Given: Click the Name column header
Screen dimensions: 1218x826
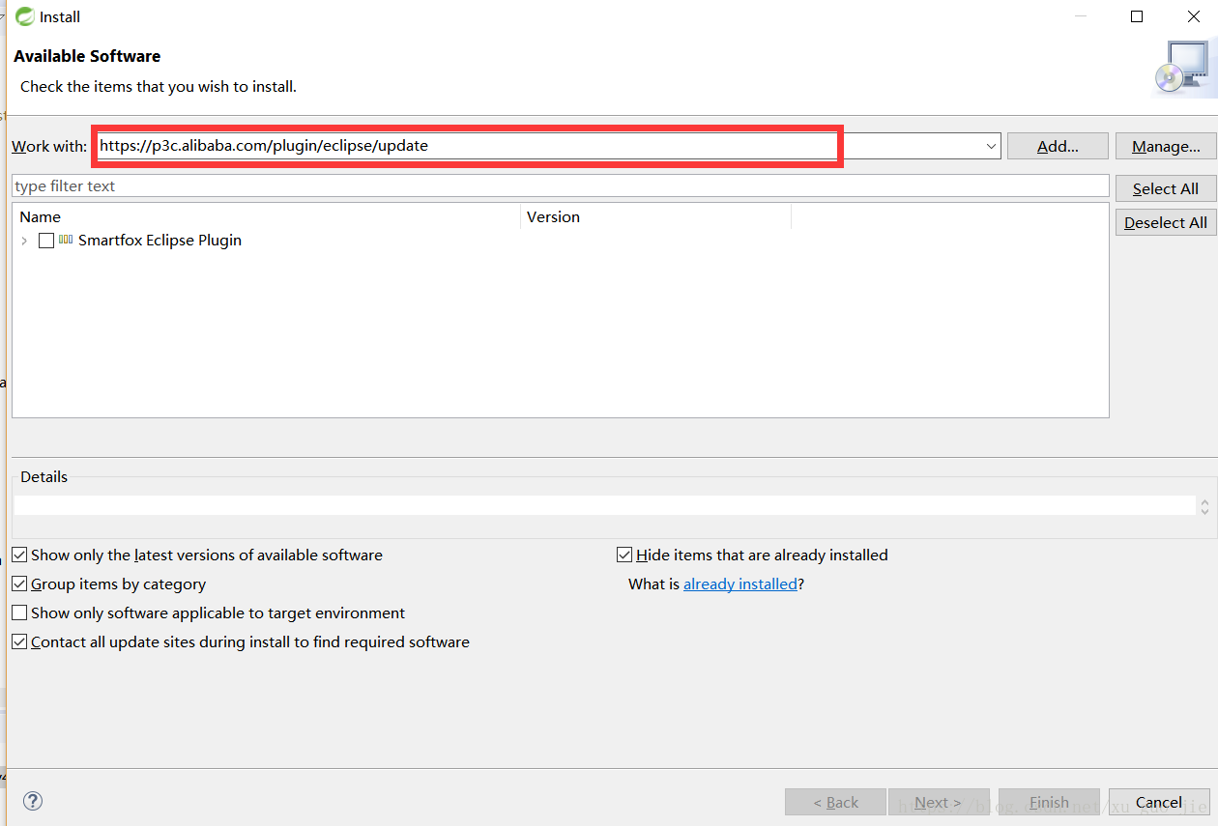Looking at the screenshot, I should tap(267, 217).
